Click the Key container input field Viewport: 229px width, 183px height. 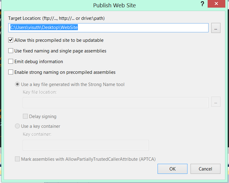click(x=86, y=145)
